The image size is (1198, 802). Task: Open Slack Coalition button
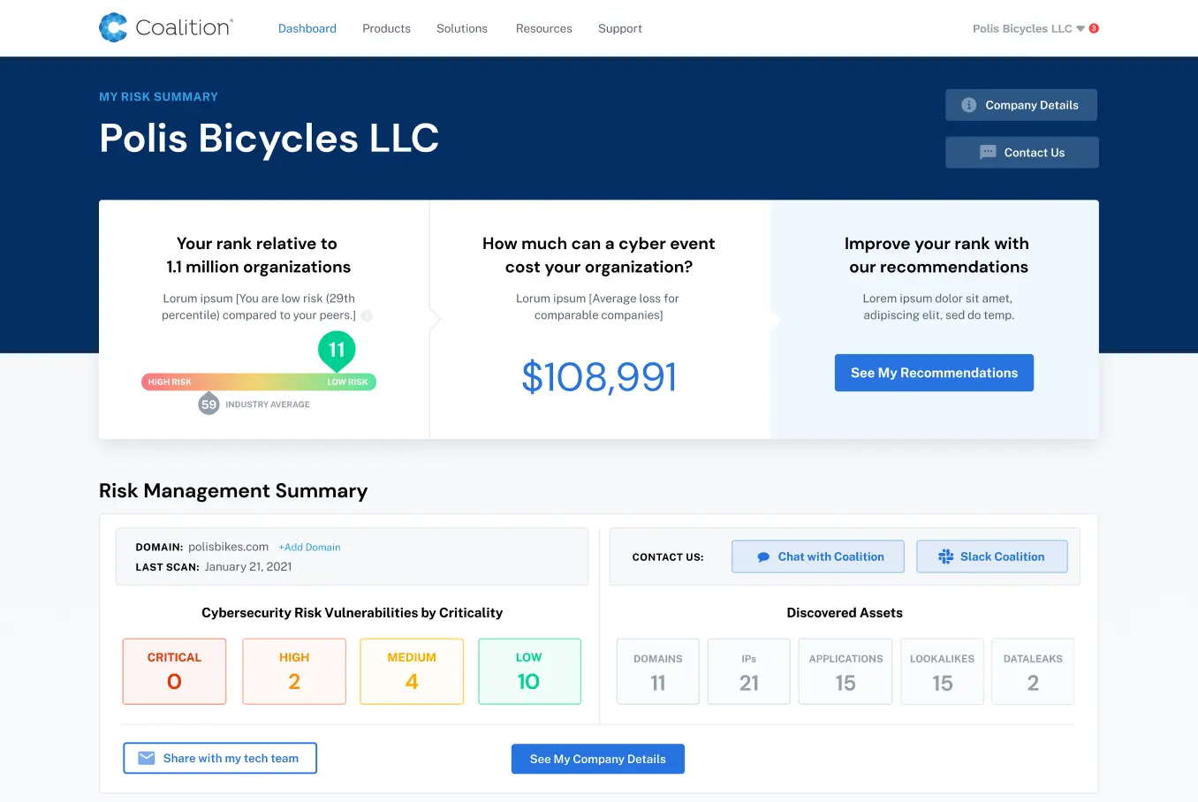[992, 556]
